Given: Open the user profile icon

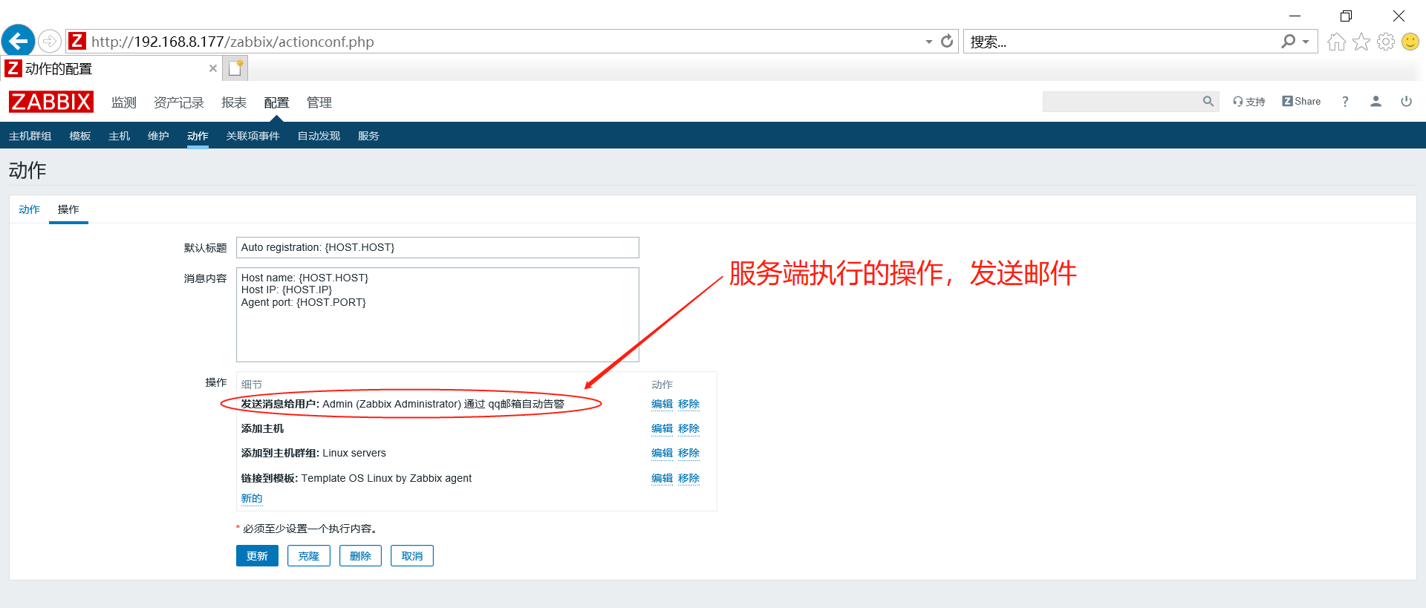Looking at the screenshot, I should coord(1375,102).
